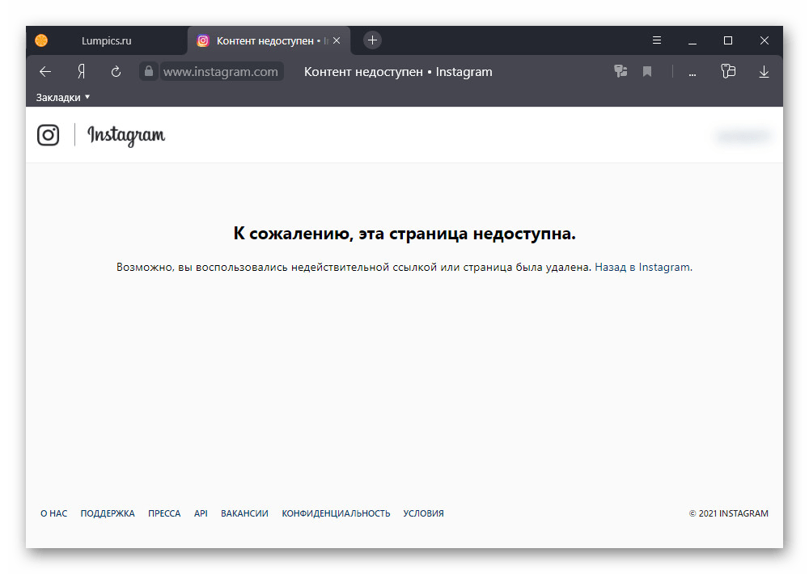
Task: Click the Instagram favicon on the active tab
Action: [203, 40]
